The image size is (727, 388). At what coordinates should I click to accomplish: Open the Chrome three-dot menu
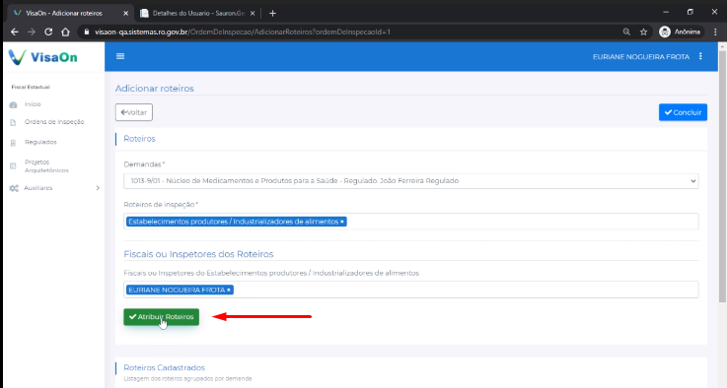click(716, 32)
